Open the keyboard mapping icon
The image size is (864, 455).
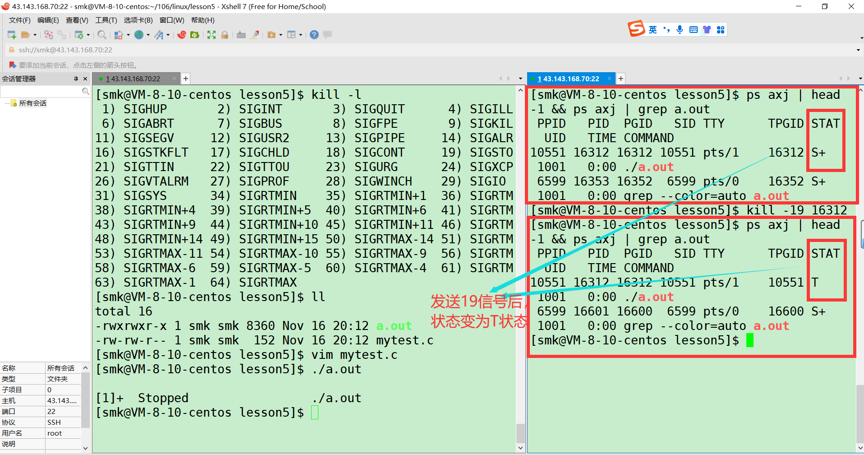pyautogui.click(x=241, y=35)
